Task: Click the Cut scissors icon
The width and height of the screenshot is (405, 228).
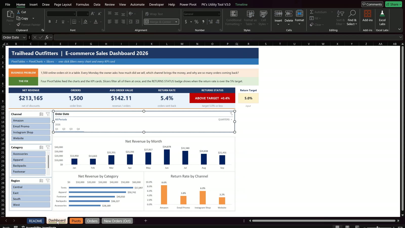Action: coord(18,12)
